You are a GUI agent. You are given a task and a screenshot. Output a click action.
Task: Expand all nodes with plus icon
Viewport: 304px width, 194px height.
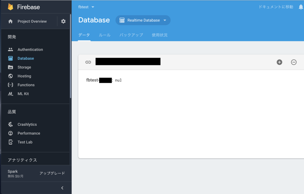[x=279, y=62]
